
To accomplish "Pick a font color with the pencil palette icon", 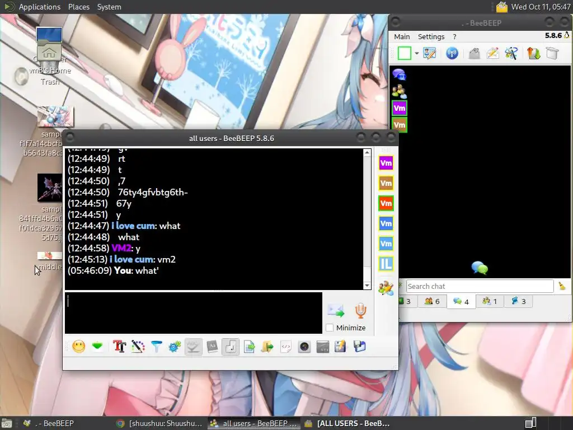I will (x=138, y=346).
